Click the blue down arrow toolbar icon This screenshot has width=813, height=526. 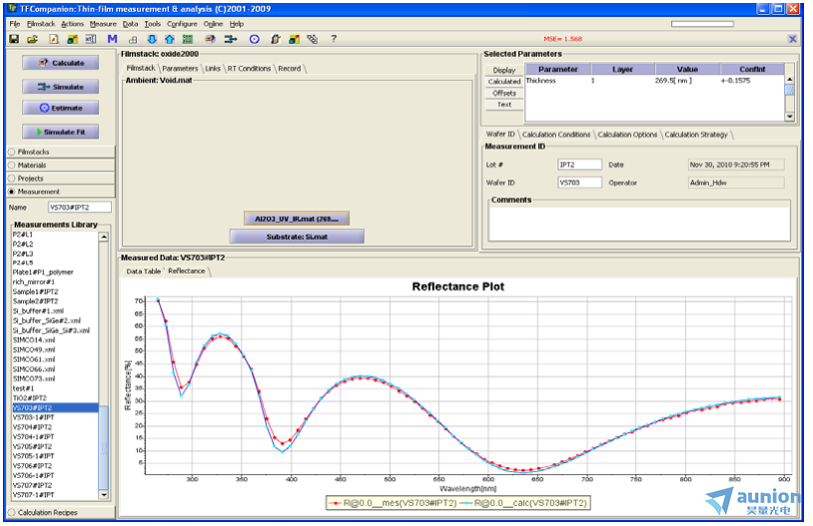[152, 39]
